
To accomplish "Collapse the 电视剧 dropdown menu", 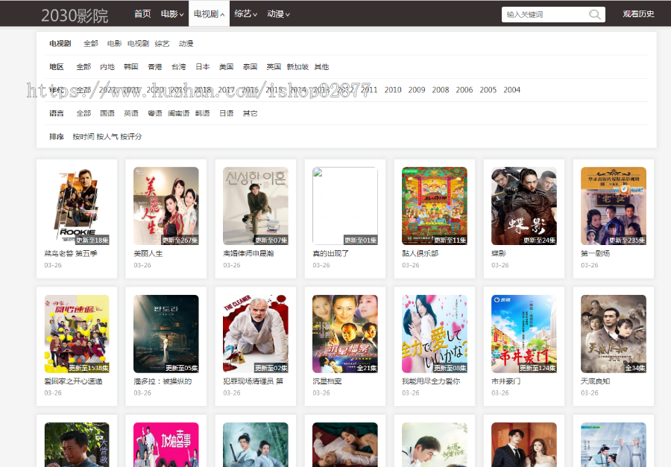I will (209, 13).
